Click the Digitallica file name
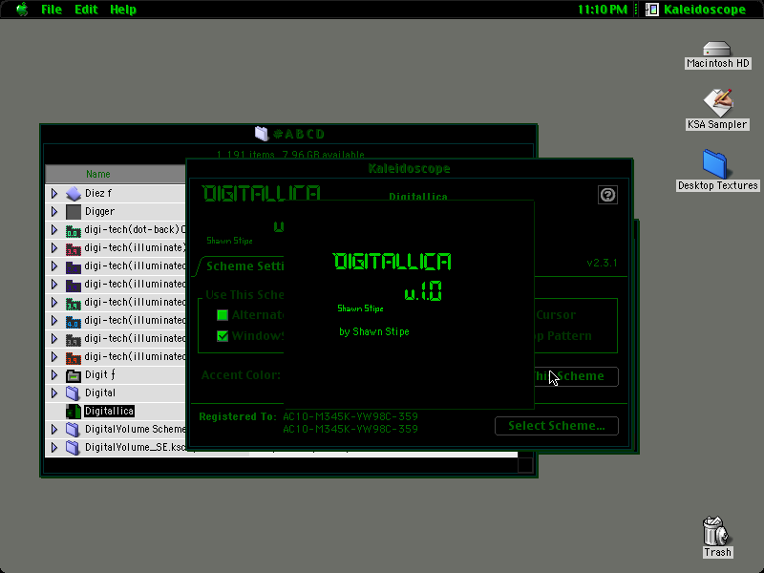764x573 pixels. click(109, 412)
